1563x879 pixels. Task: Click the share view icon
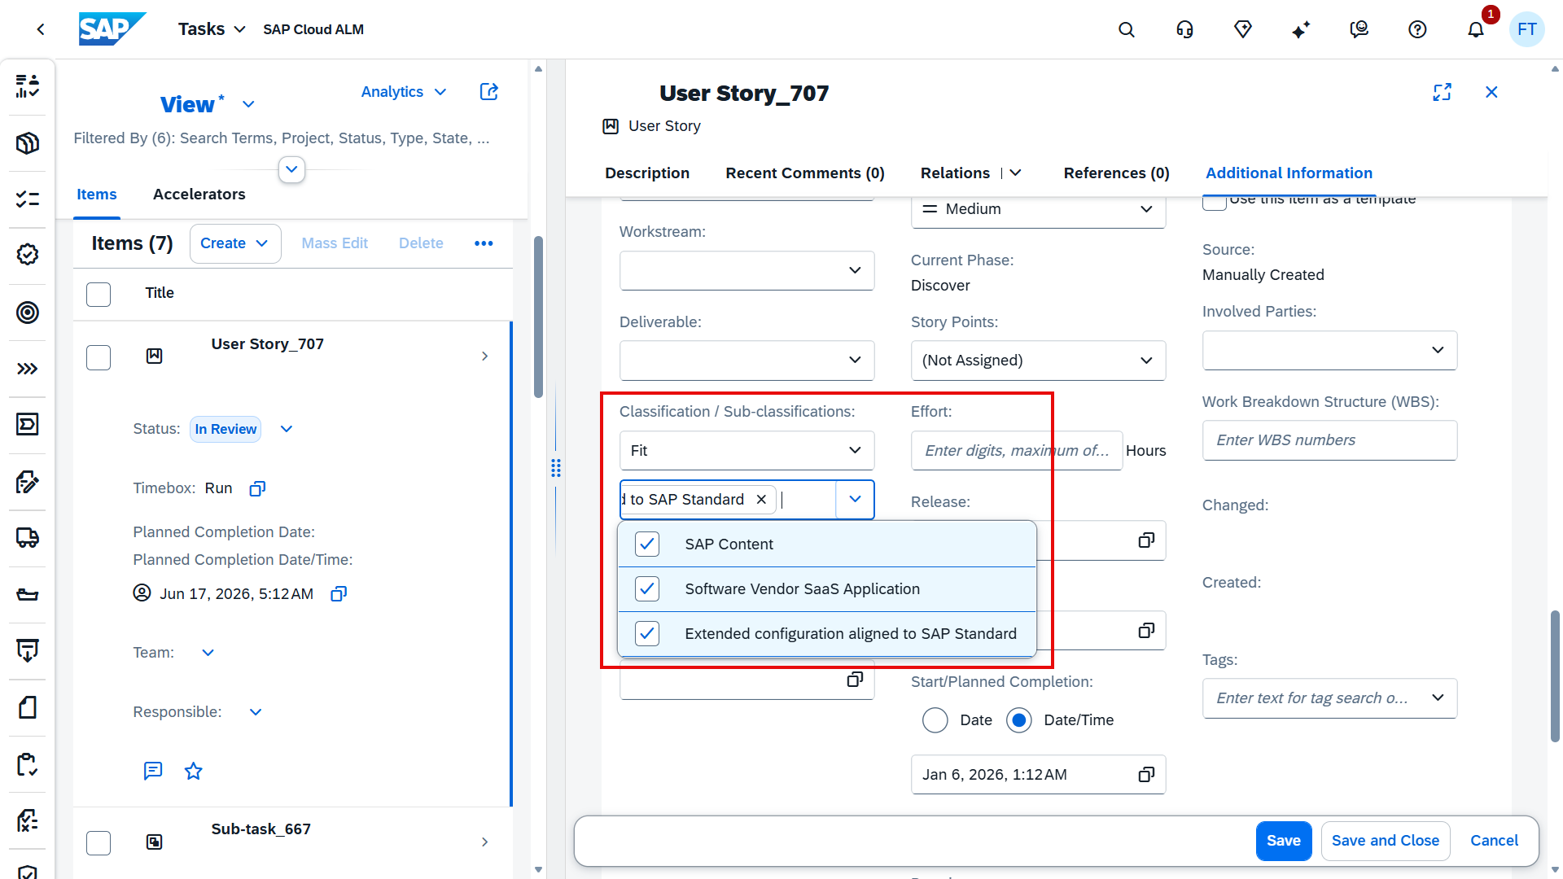(489, 92)
